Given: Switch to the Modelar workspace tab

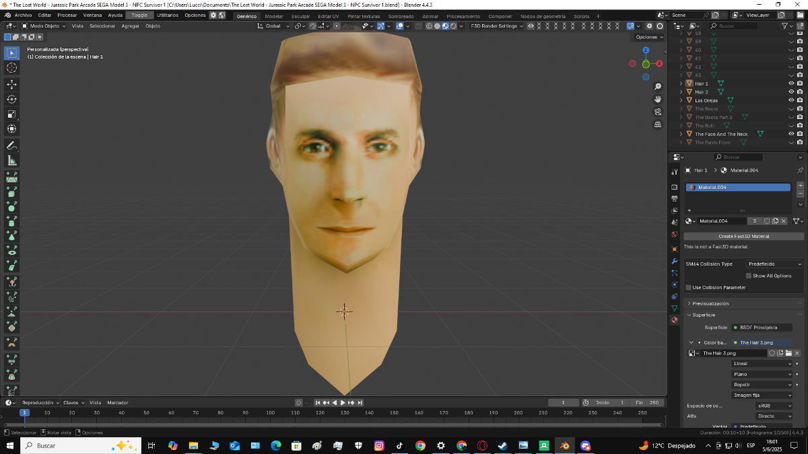Looking at the screenshot, I should point(274,15).
